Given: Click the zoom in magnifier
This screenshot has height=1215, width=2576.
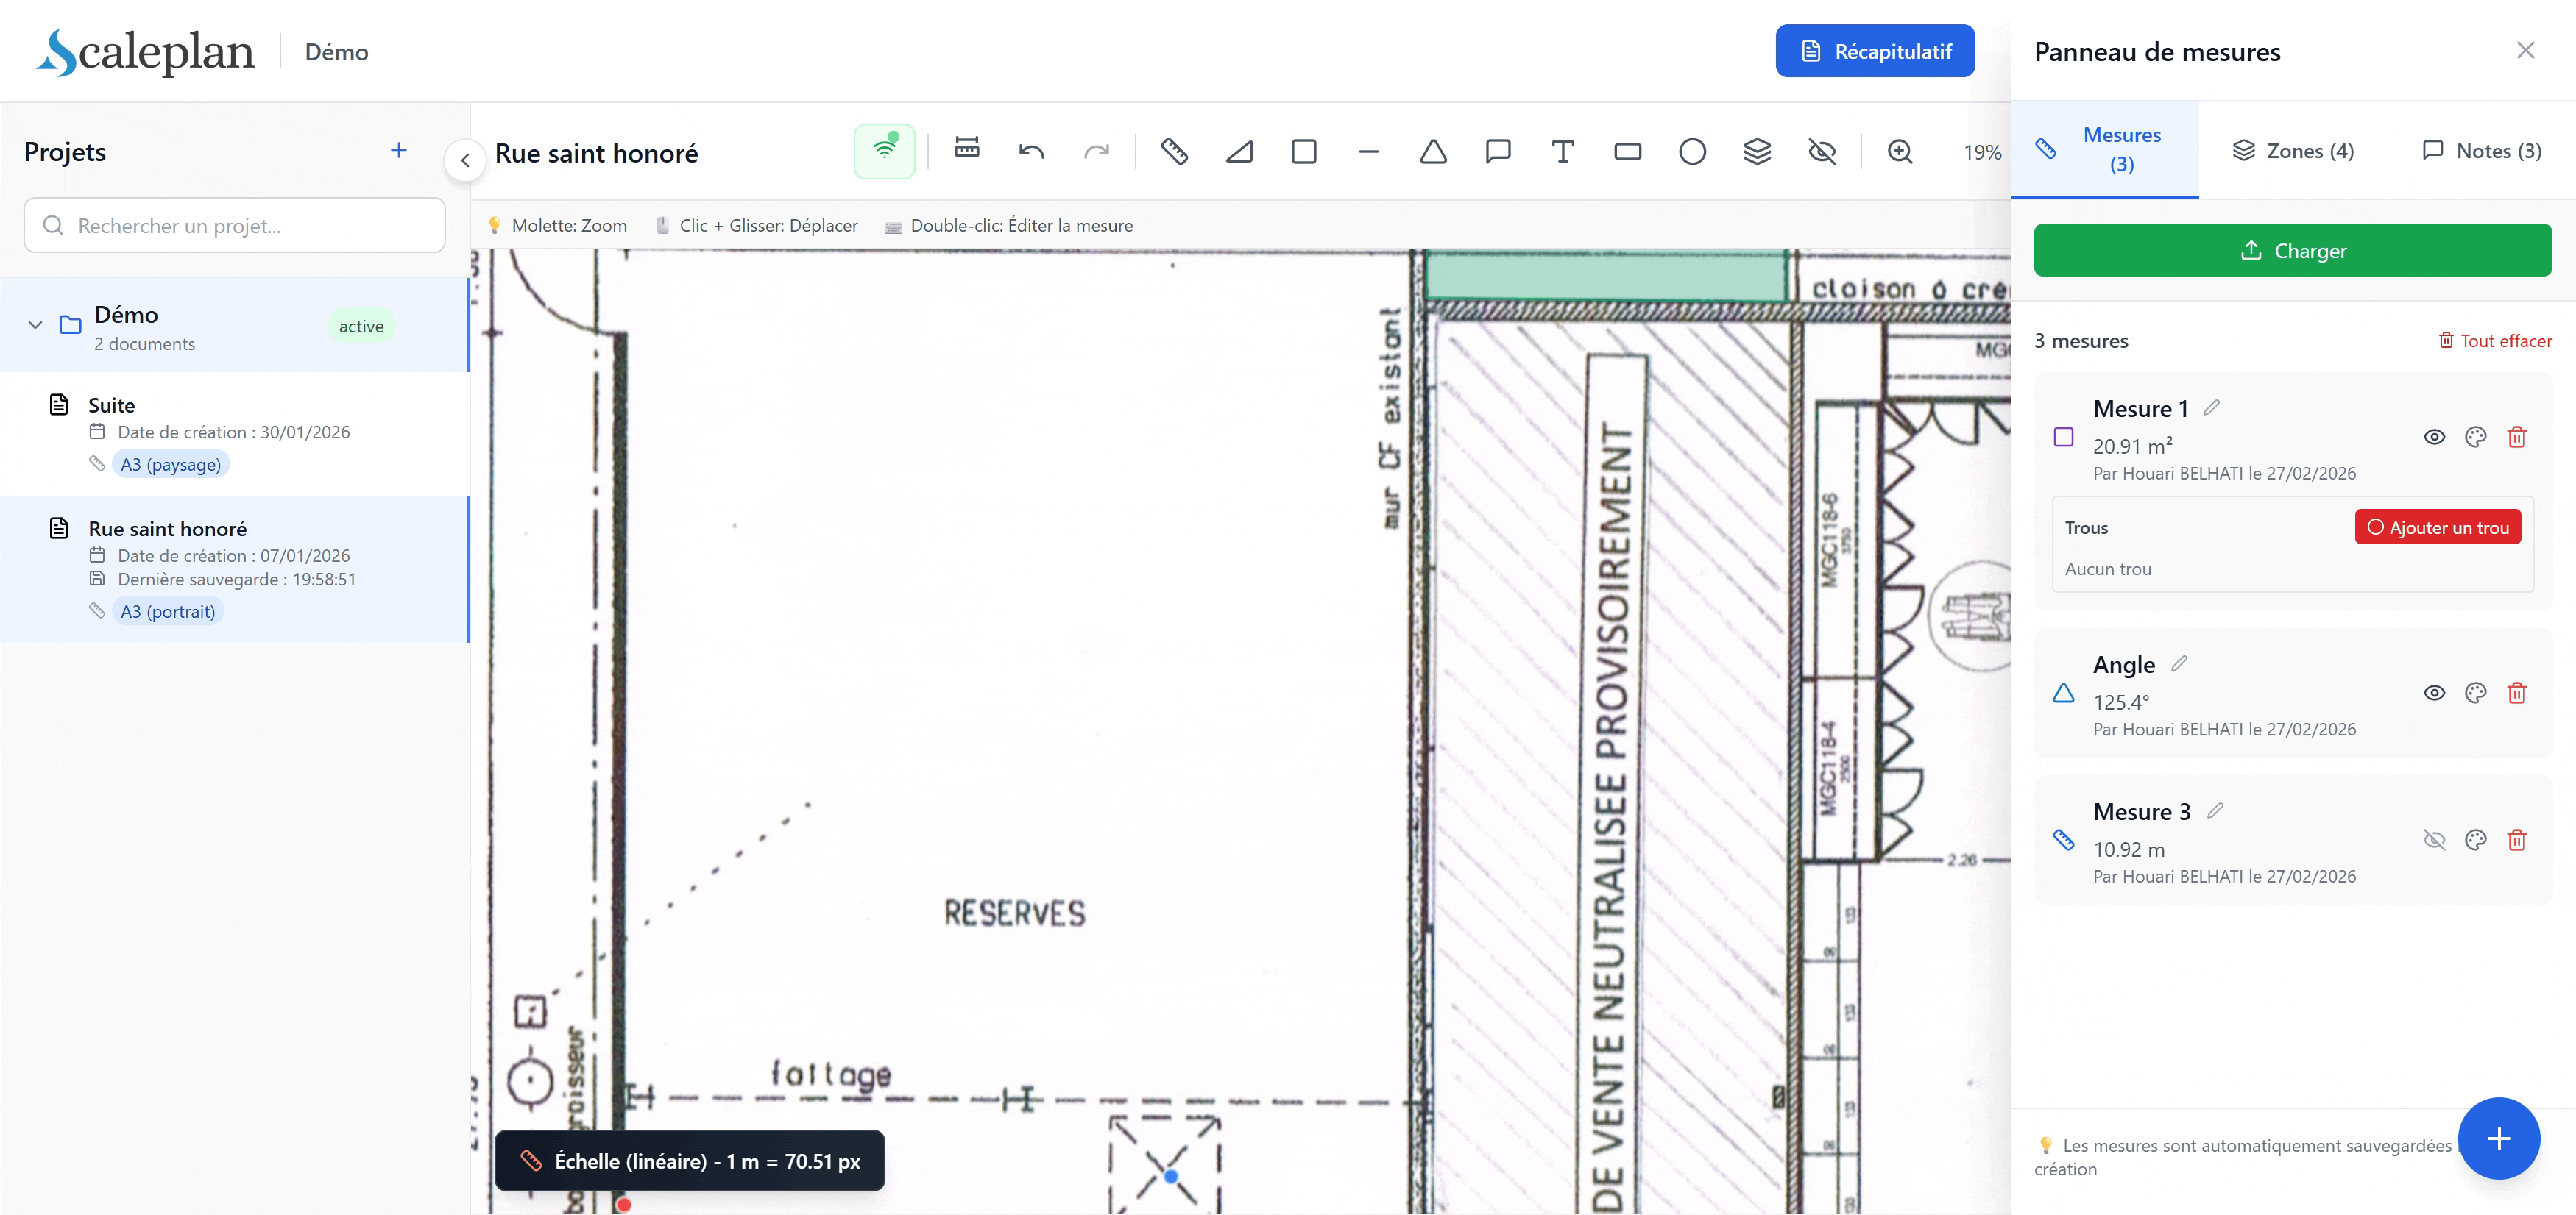Looking at the screenshot, I should coord(1899,152).
